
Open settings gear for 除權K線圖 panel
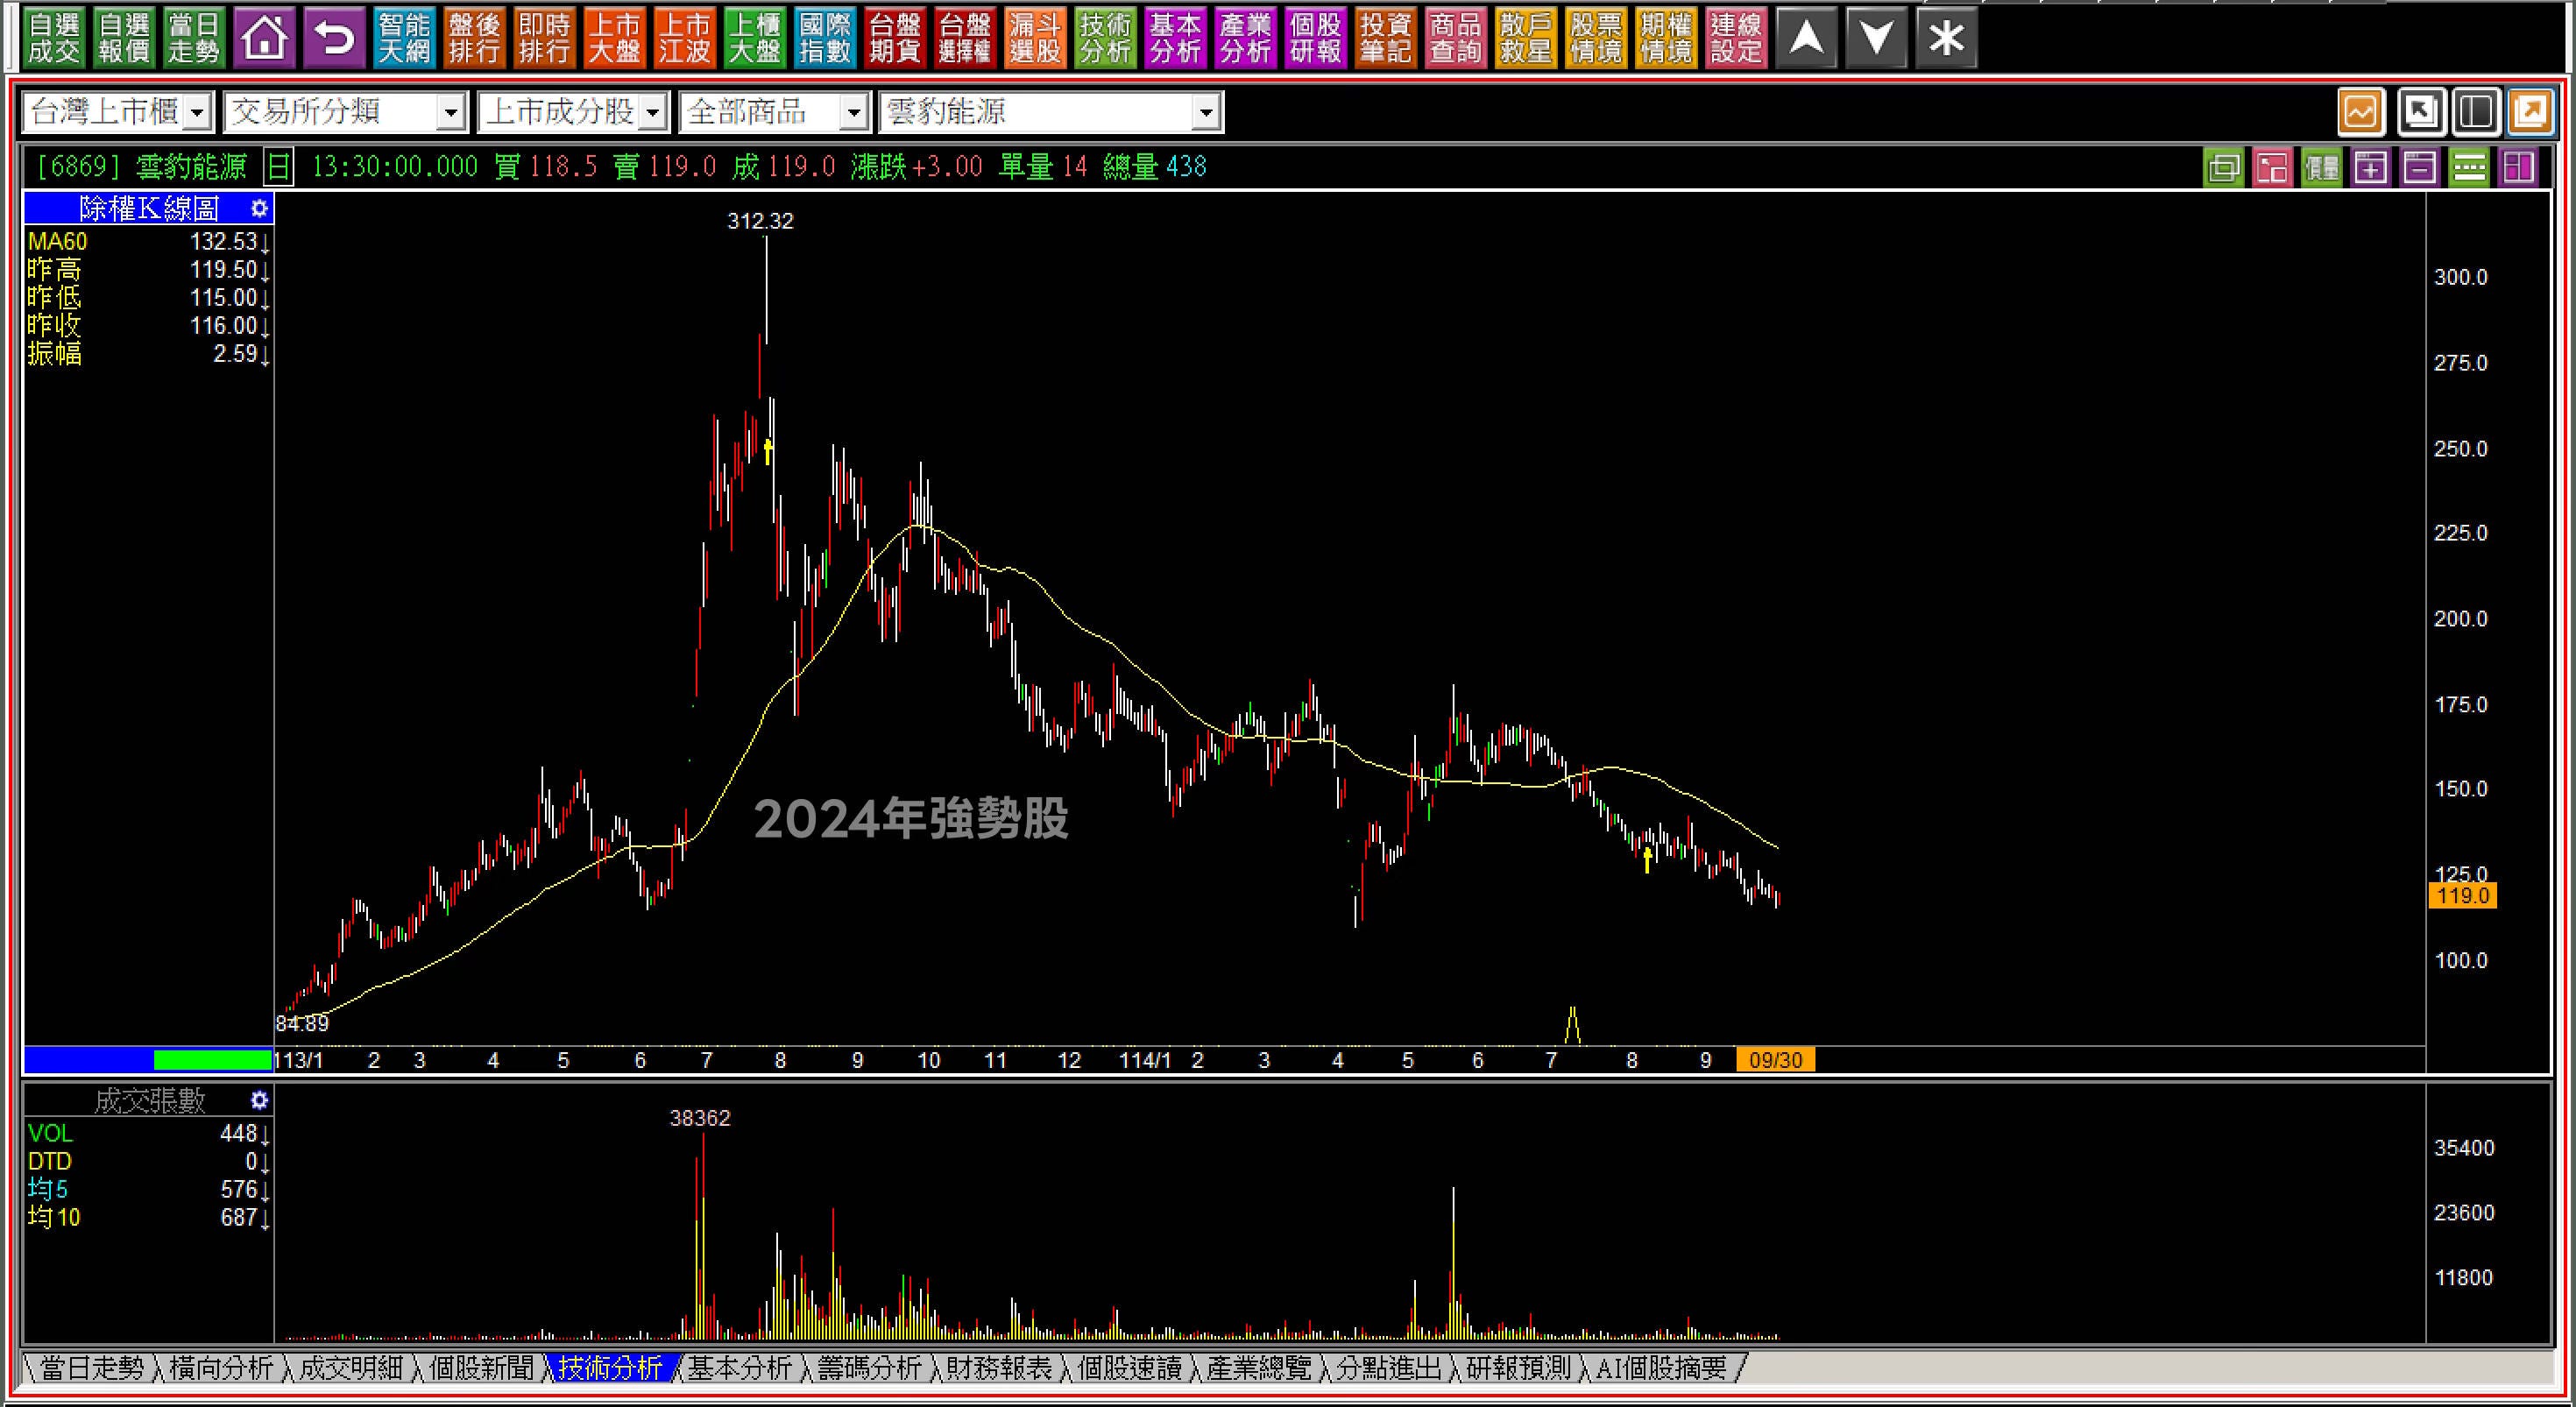(x=259, y=208)
